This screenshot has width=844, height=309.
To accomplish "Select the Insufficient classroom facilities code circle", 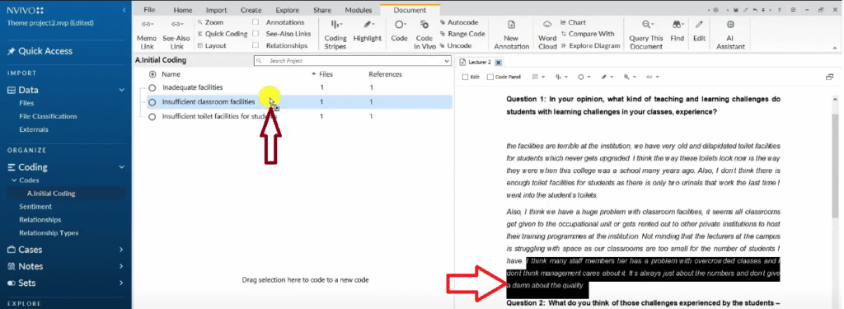I will [152, 101].
